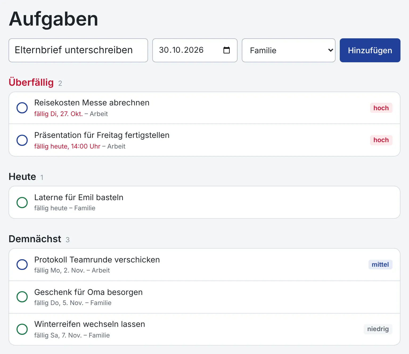This screenshot has height=354, width=409.
Task: Open the calendar picker icon in date field
Action: coord(227,50)
